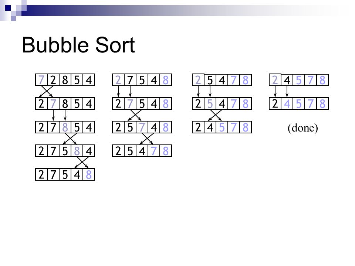This screenshot has width=355, height=266.
Task: Click the crossed swap arrows below array 7 2 8 5 4
Action: 47,91
